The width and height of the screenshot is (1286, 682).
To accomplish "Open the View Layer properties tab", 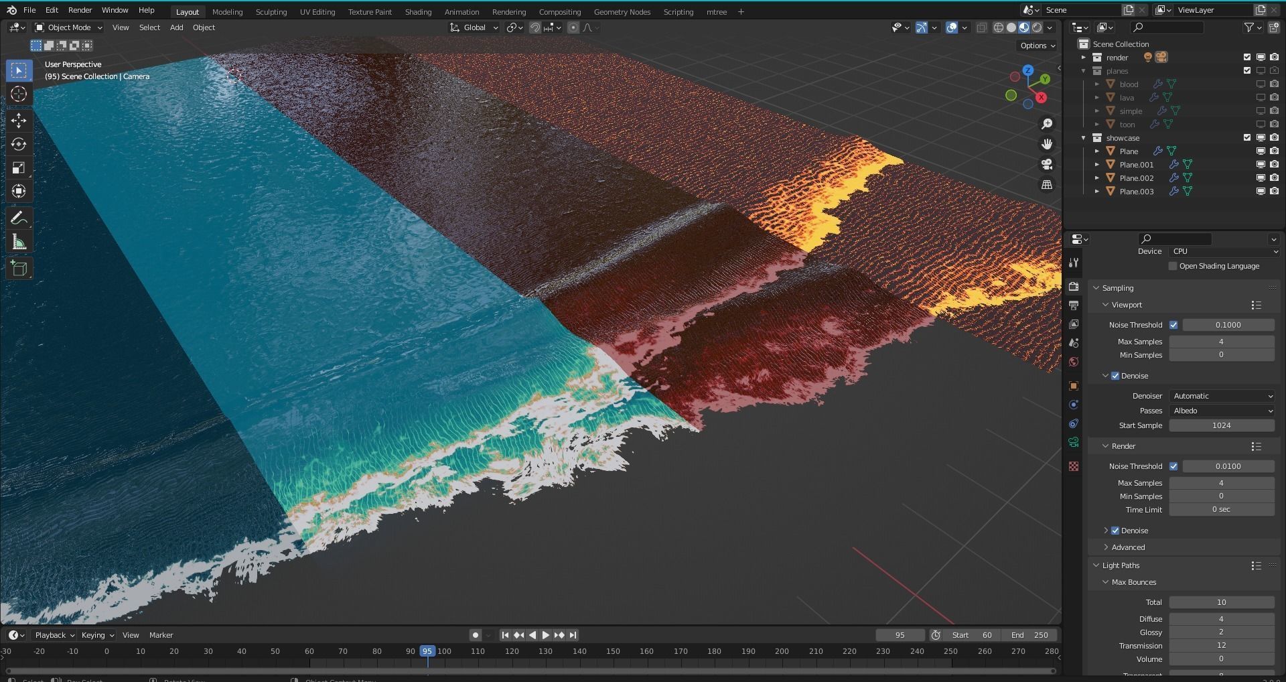I will click(x=1074, y=324).
